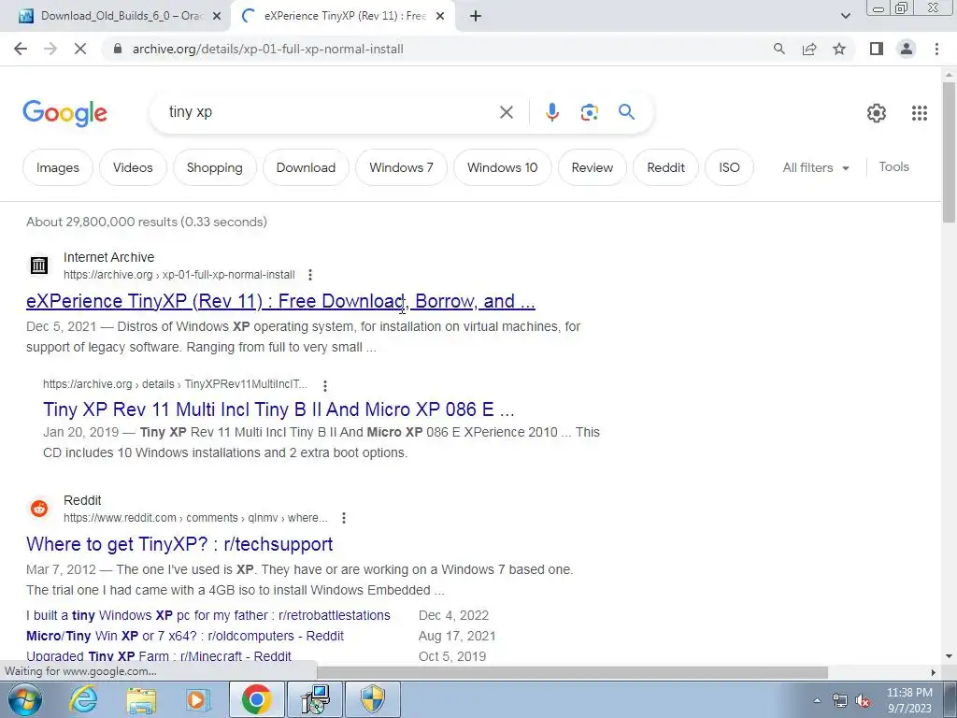This screenshot has width=957, height=718.
Task: Open the Chrome profile avatar
Action: coord(907,49)
